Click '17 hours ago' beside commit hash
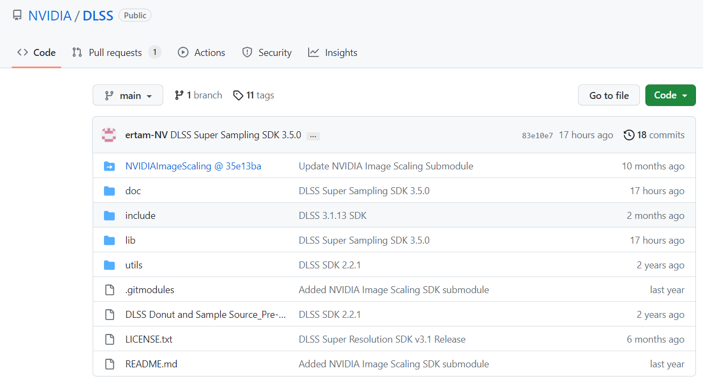Screen dimensions: 703x384 pos(586,135)
